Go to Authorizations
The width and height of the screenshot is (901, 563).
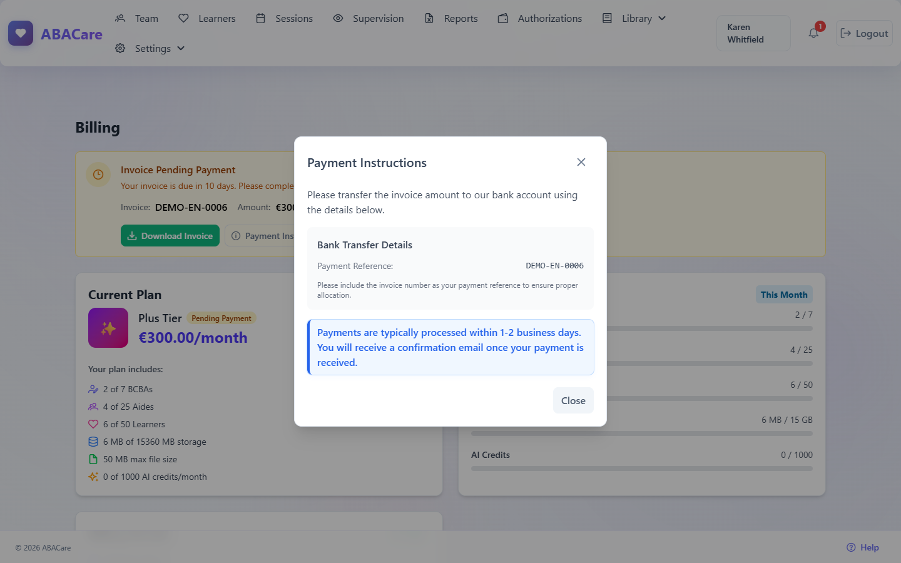point(540,18)
